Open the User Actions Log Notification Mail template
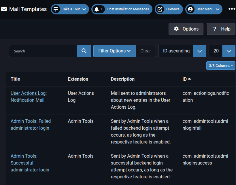 point(29,97)
